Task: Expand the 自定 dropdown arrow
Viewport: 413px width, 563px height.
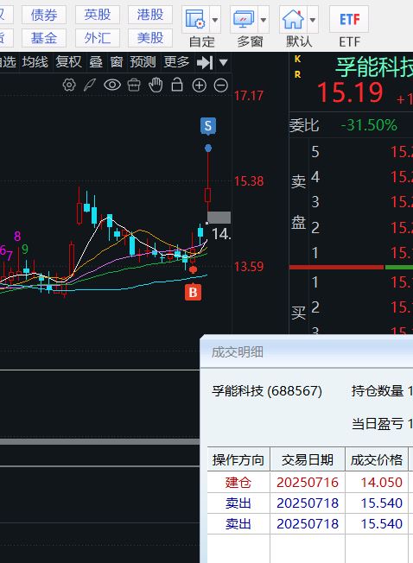Action: coord(215,19)
